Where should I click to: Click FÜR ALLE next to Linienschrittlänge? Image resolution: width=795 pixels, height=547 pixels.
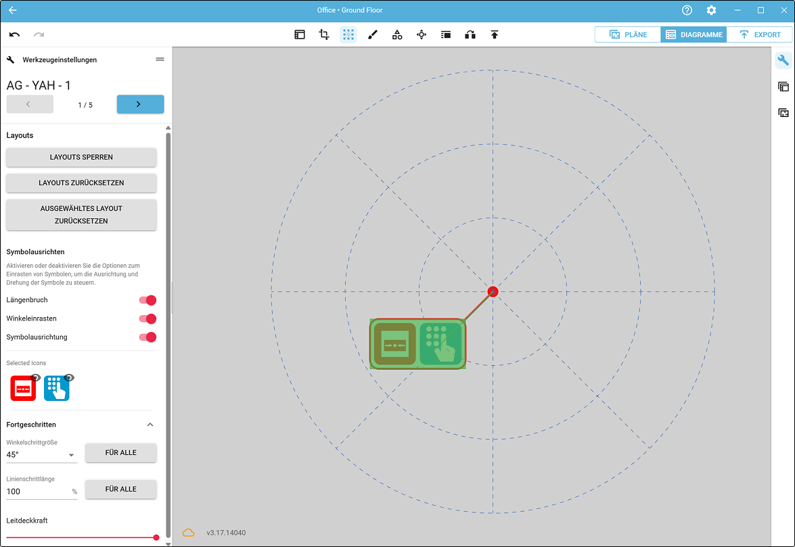[x=120, y=490]
